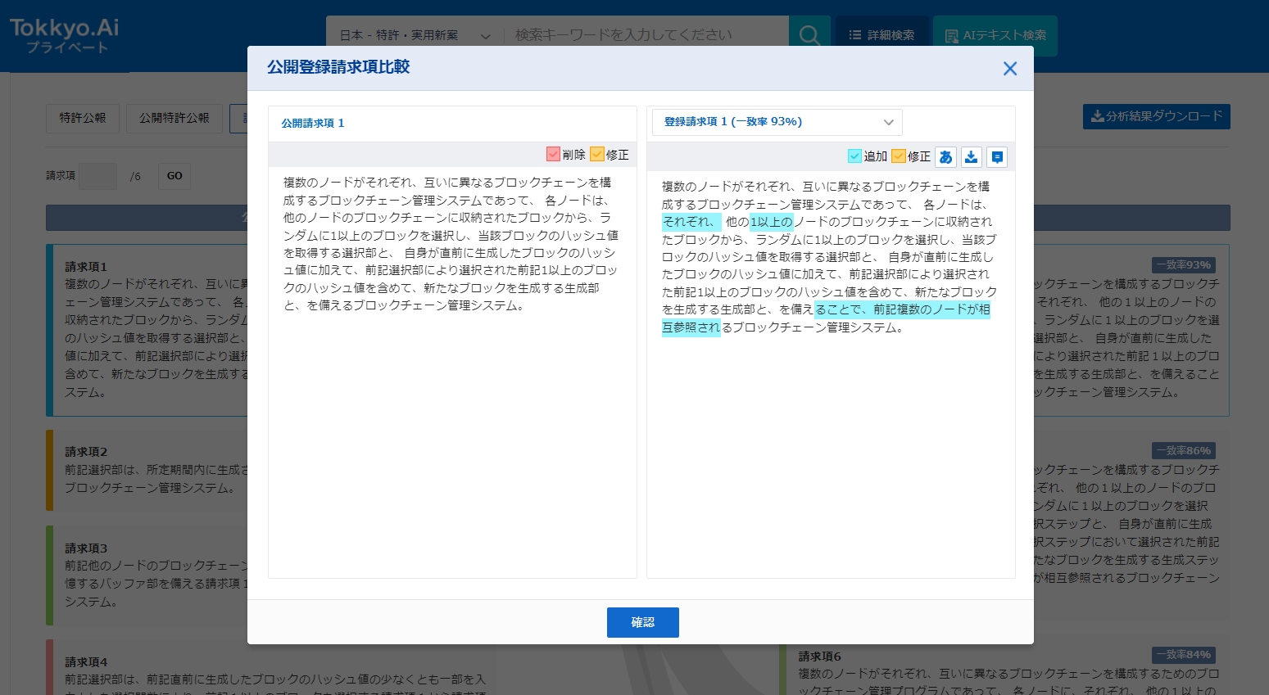Click the download icon on 分析結果ダウンロード

pyautogui.click(x=1097, y=117)
